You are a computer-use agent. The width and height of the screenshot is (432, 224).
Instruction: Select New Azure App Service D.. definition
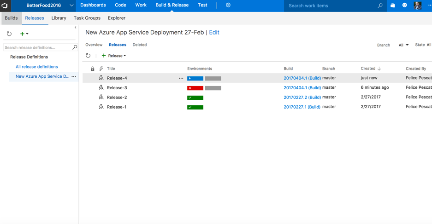click(42, 76)
